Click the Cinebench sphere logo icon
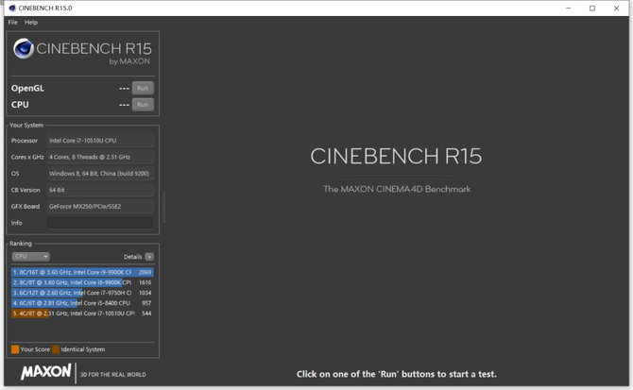 point(24,49)
